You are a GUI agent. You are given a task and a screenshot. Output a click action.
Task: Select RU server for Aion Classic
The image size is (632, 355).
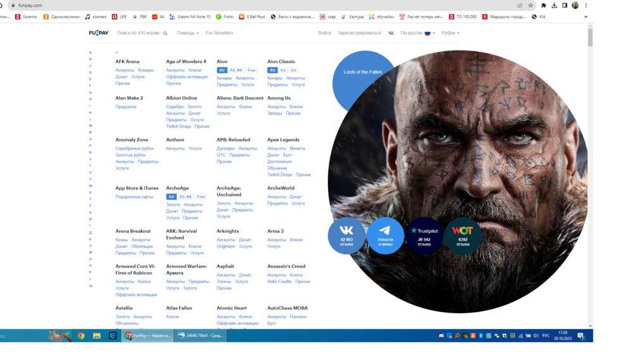(x=272, y=70)
